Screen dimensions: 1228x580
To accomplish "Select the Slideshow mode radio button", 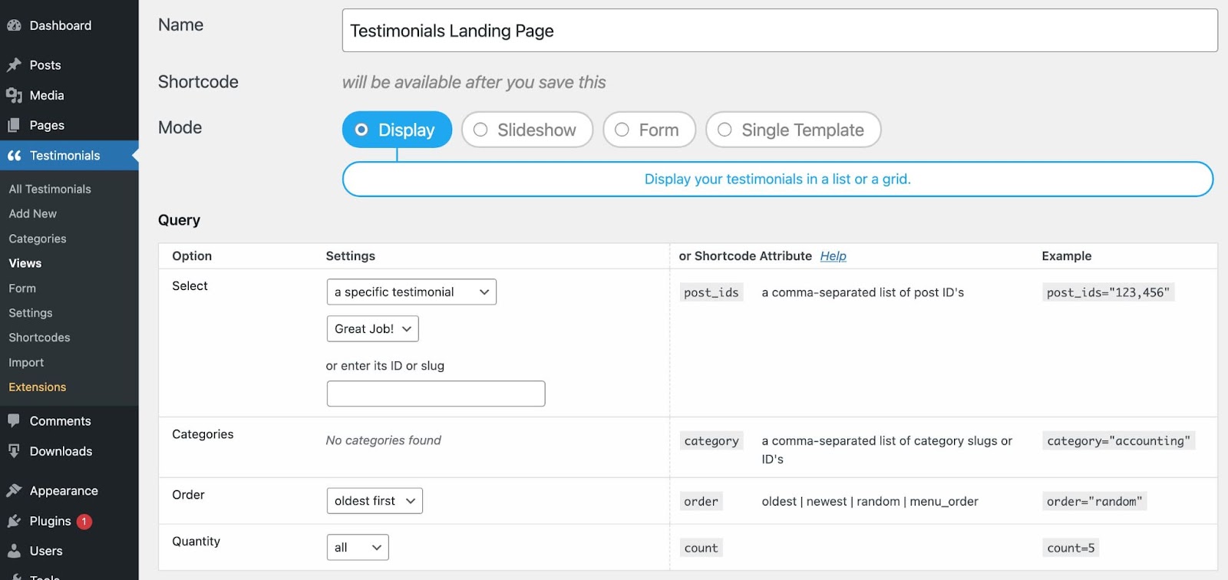I will pos(481,130).
